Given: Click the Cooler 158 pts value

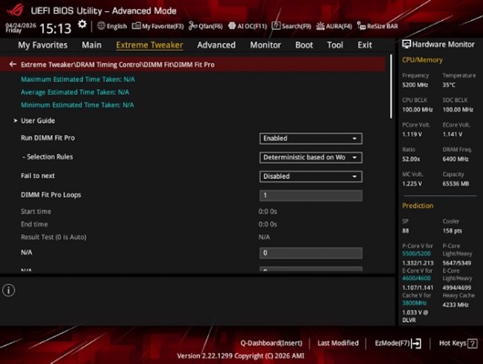Looking at the screenshot, I should [x=453, y=231].
